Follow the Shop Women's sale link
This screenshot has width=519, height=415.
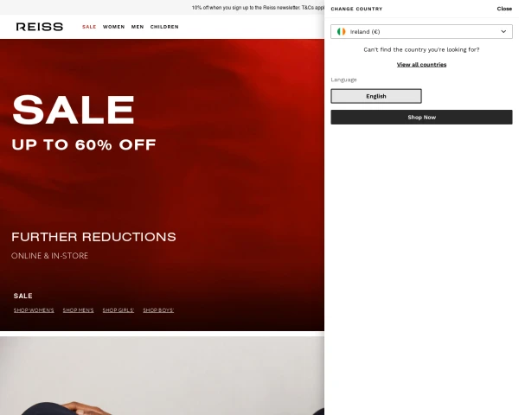pyautogui.click(x=34, y=310)
